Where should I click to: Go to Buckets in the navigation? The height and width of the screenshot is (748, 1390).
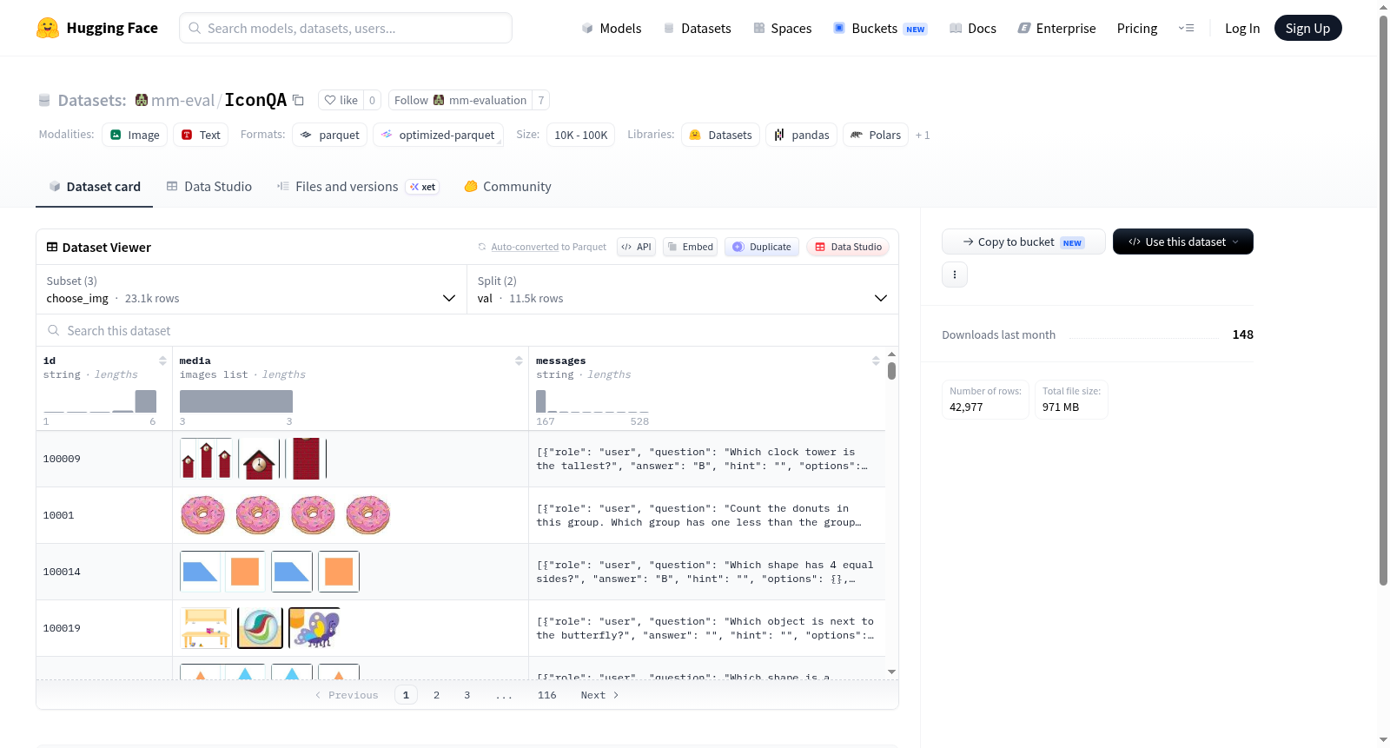click(880, 28)
